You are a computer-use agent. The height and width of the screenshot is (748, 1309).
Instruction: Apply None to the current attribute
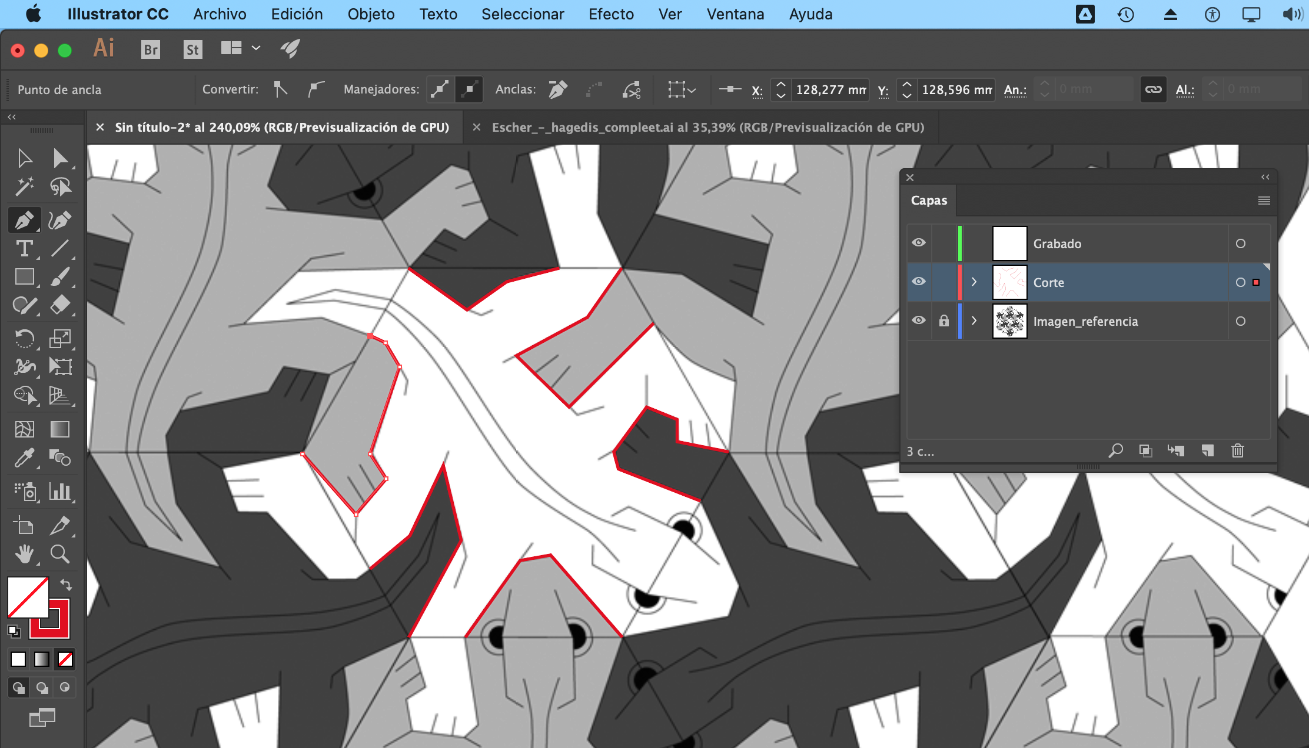pyautogui.click(x=65, y=659)
